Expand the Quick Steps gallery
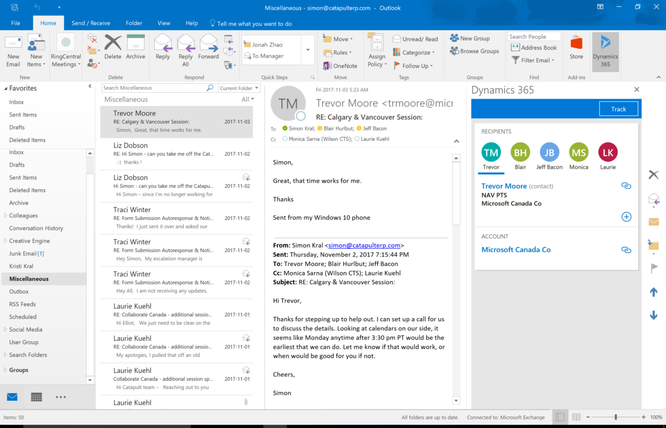Screen dimensions: 666x428 (308, 50)
